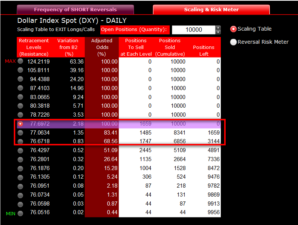Click Positions To Sell at Each Level header
This screenshot has width=298, height=225.
pos(136,47)
